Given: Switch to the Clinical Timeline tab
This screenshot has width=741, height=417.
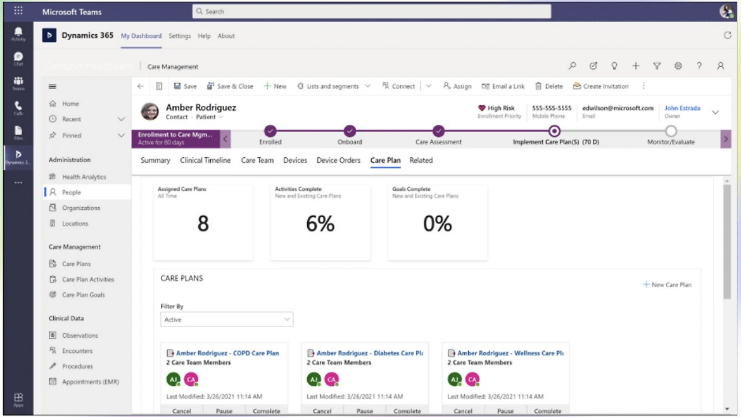Looking at the screenshot, I should coord(205,160).
